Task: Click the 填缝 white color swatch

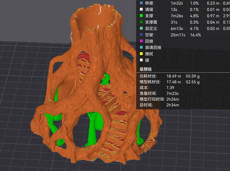Action: point(141,9)
